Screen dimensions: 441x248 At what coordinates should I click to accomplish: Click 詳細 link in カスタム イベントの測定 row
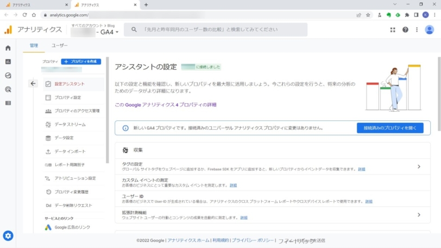(x=233, y=185)
